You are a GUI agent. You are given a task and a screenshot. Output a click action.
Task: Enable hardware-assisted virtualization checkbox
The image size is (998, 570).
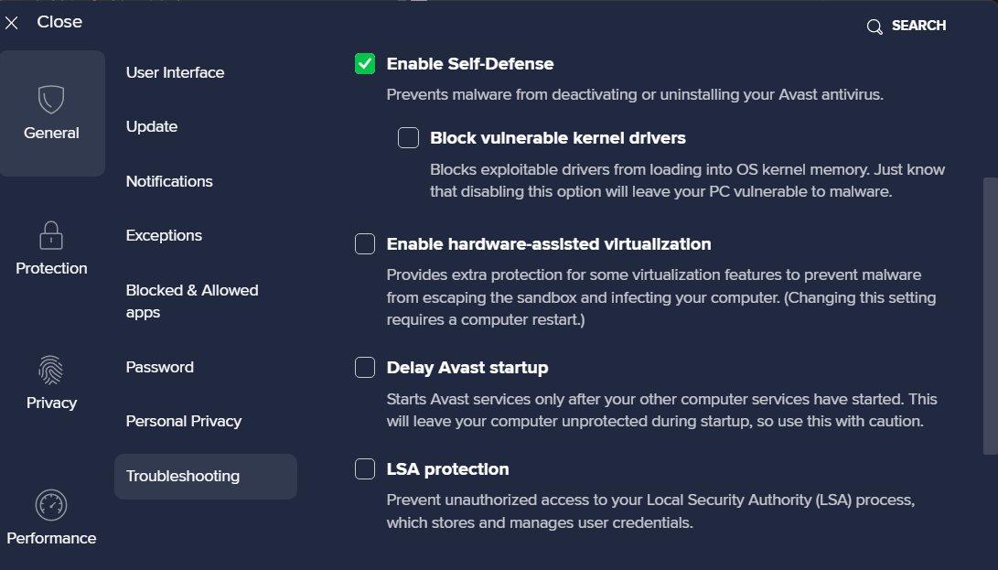click(365, 244)
